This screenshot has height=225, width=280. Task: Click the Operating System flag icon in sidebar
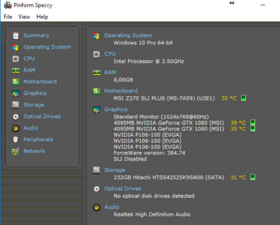16,47
